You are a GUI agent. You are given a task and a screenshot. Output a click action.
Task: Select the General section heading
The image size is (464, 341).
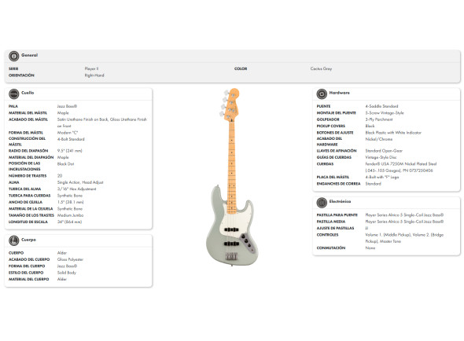(29, 55)
